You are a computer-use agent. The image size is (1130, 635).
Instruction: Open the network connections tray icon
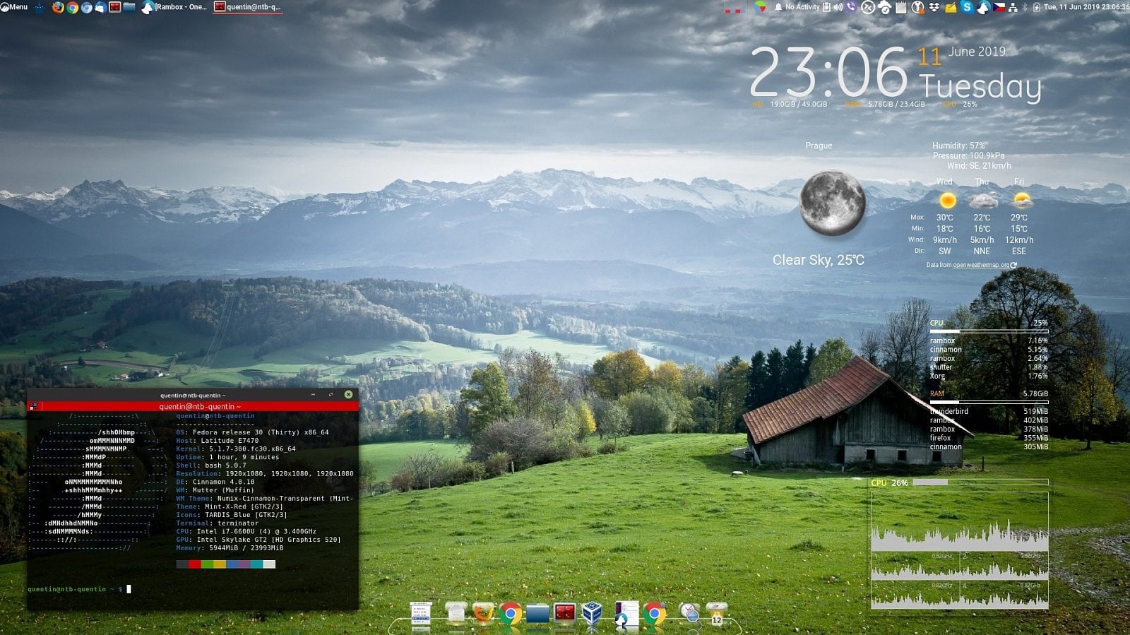1013,7
